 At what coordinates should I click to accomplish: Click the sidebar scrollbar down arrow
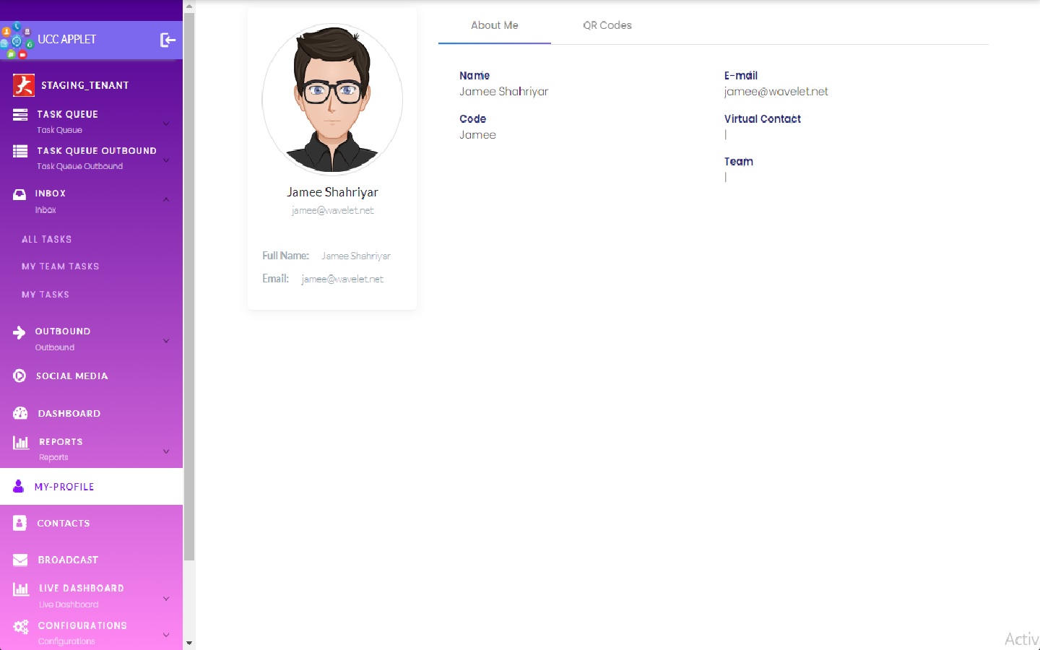[189, 643]
